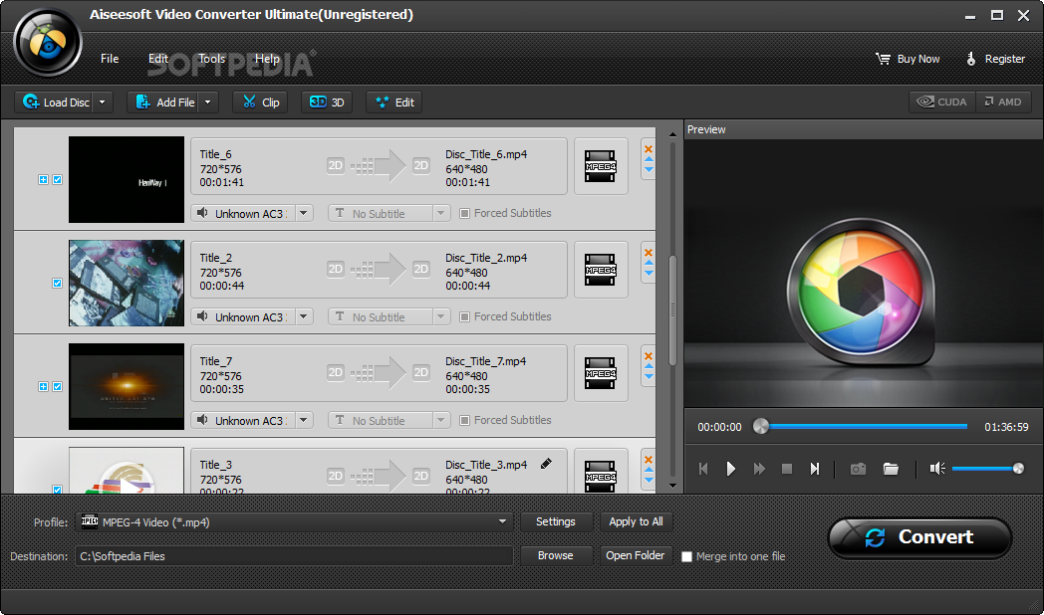Enable Forced Subtitles for Title_2

pyautogui.click(x=465, y=317)
